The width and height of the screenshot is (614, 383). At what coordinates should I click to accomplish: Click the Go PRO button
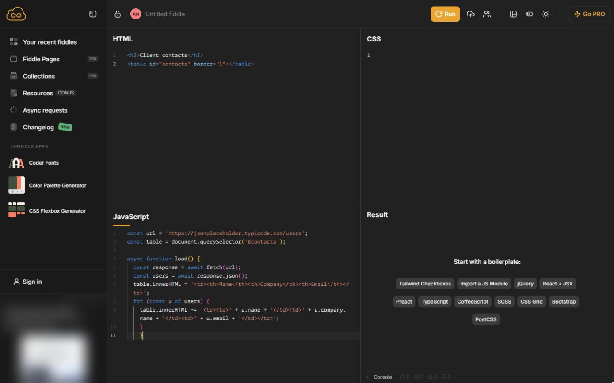coord(589,14)
